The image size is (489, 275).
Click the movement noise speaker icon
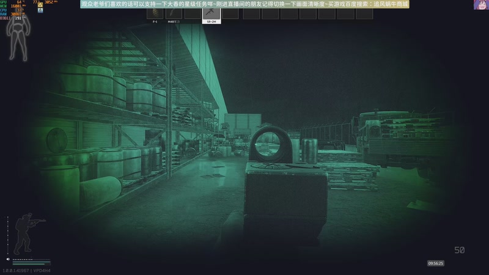point(8,259)
